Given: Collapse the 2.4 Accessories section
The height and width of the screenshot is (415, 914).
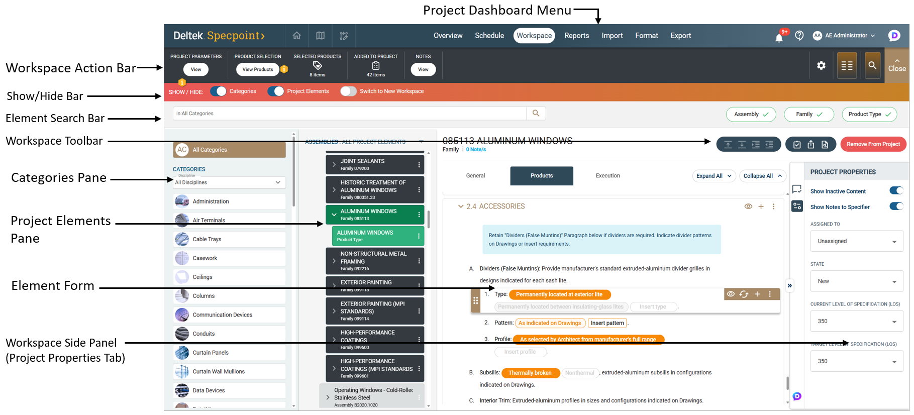Looking at the screenshot, I should 460,206.
